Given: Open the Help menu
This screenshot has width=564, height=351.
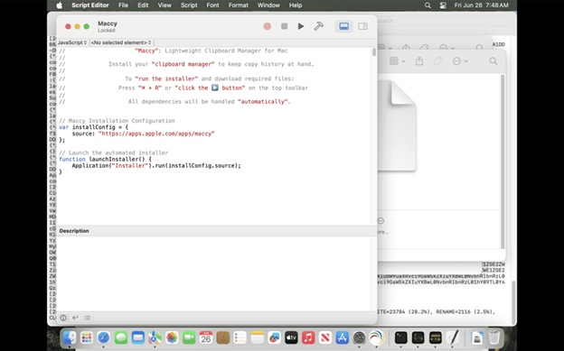Looking at the screenshot, I should pyautogui.click(x=296, y=5).
